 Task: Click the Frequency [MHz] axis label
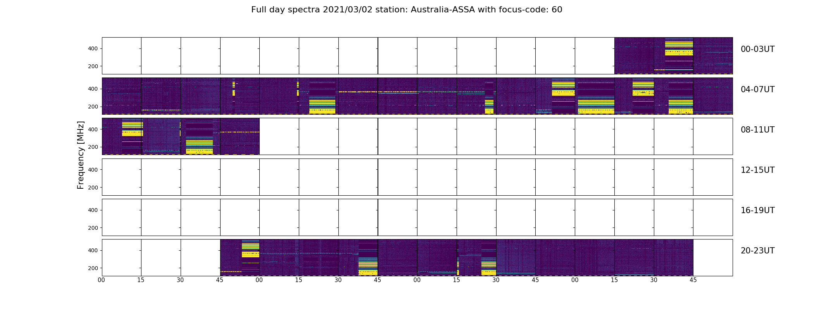pyautogui.click(x=81, y=155)
